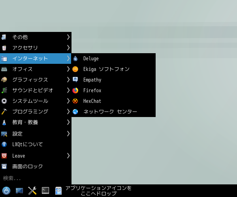Click the 設定 tools icon
This screenshot has width=237, height=197.
tap(4, 134)
